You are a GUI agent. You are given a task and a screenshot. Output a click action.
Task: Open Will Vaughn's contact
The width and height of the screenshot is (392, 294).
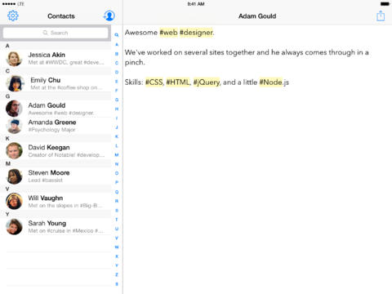(x=56, y=202)
